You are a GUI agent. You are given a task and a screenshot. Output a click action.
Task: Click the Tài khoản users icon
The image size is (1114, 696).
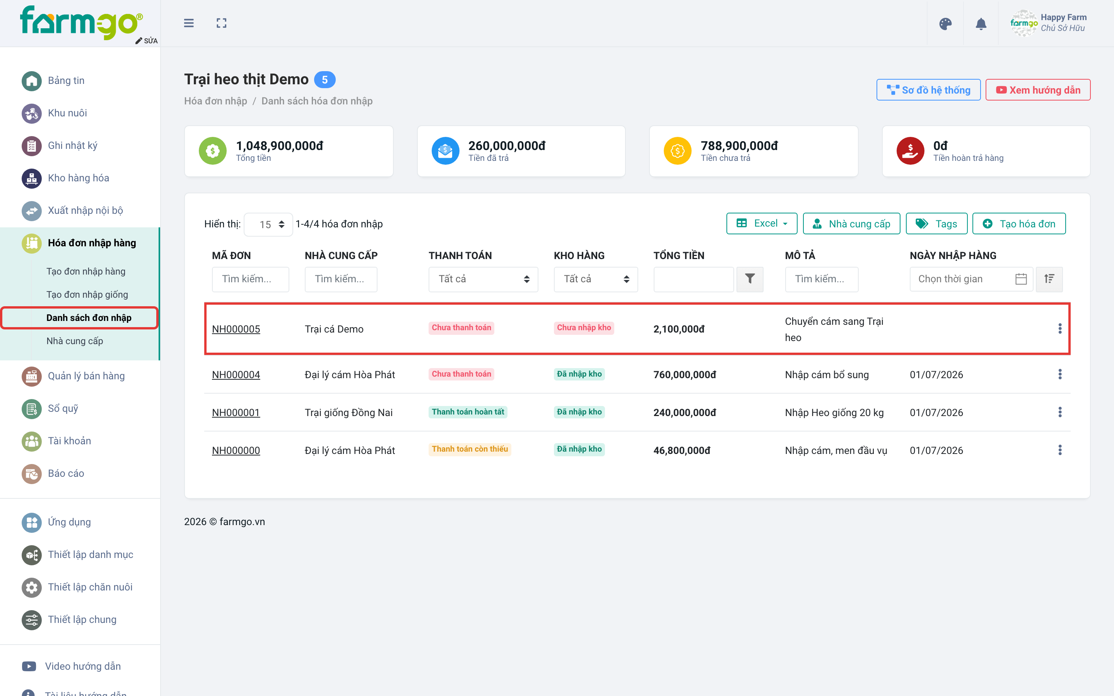(31, 441)
